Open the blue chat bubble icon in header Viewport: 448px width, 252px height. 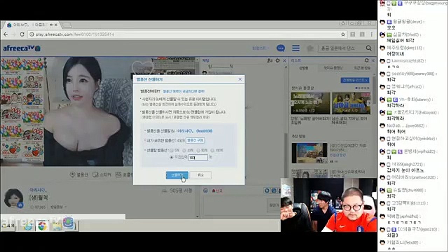click(x=280, y=48)
